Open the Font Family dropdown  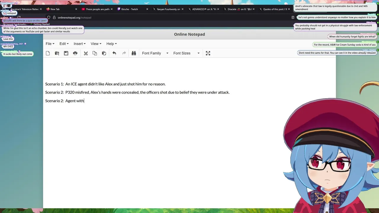tap(155, 53)
